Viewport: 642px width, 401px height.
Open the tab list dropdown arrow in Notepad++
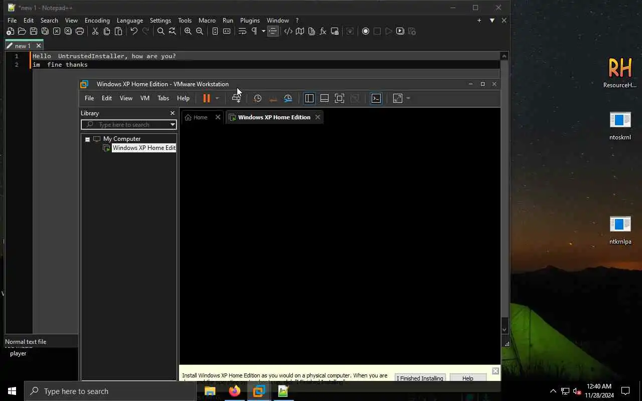(492, 21)
